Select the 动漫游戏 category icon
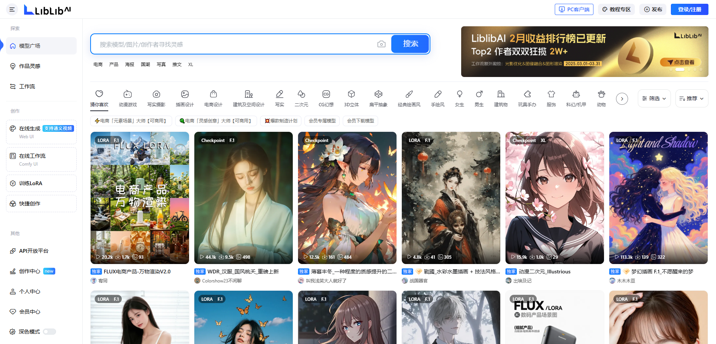Image resolution: width=716 pixels, height=344 pixels. (128, 94)
